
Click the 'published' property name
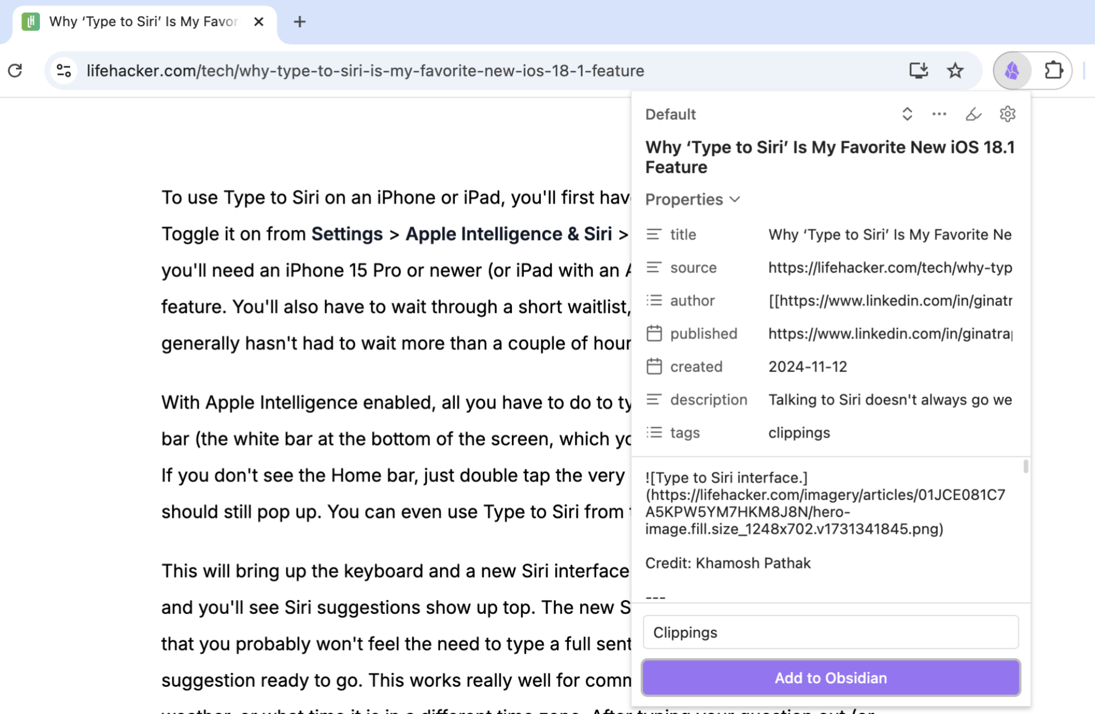coord(704,333)
